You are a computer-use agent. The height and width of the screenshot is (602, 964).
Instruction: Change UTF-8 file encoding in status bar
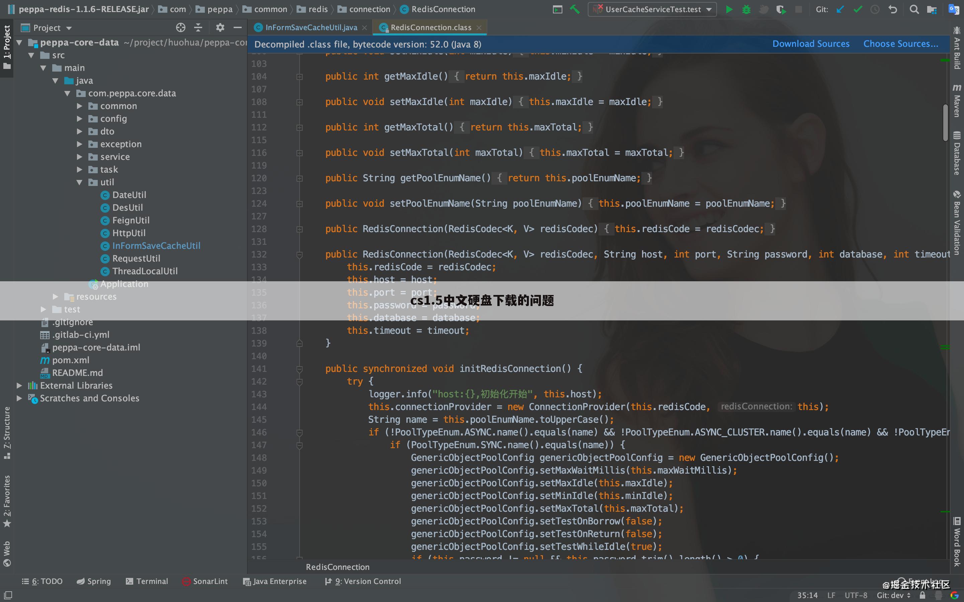click(x=856, y=595)
